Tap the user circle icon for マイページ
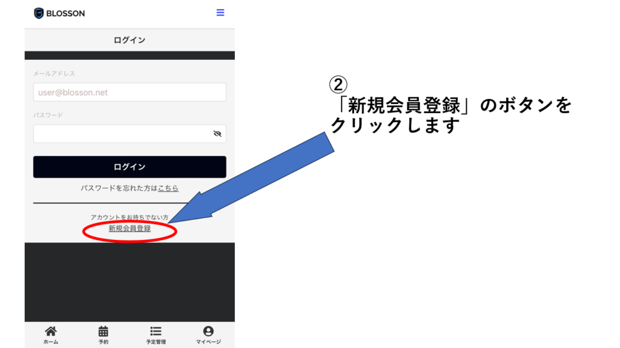The width and height of the screenshot is (620, 348). [208, 331]
